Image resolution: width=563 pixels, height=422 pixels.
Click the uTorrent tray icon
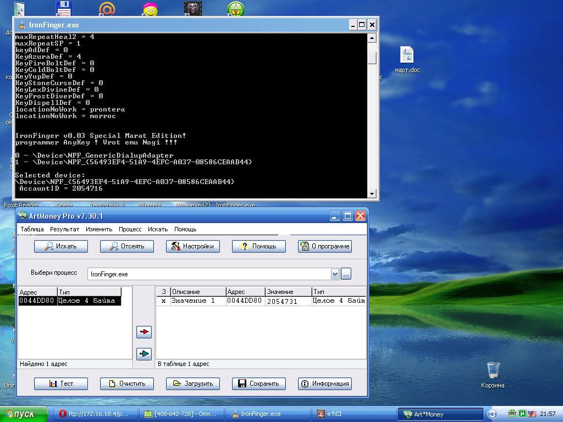tap(522, 414)
